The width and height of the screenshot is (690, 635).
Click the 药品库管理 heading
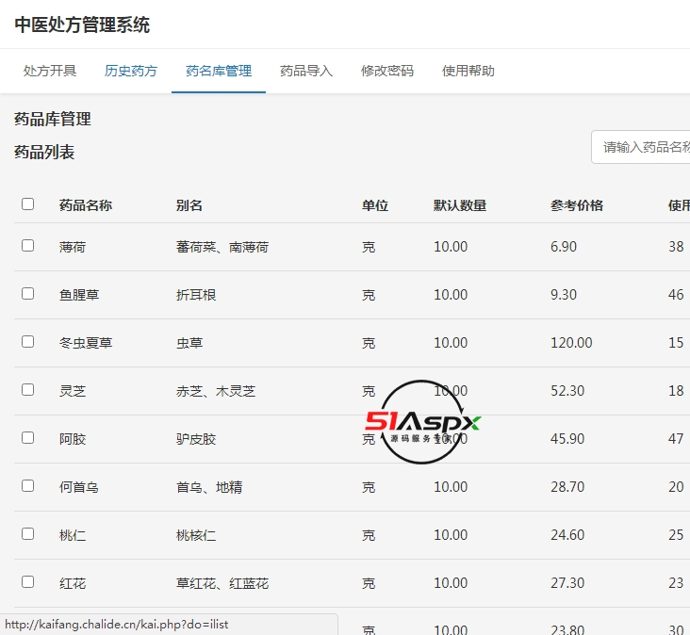coord(53,119)
